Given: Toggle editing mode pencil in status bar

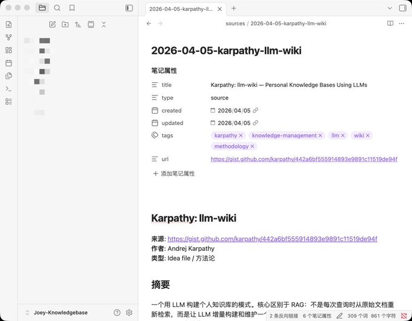Looking at the screenshot, I should tap(339, 316).
